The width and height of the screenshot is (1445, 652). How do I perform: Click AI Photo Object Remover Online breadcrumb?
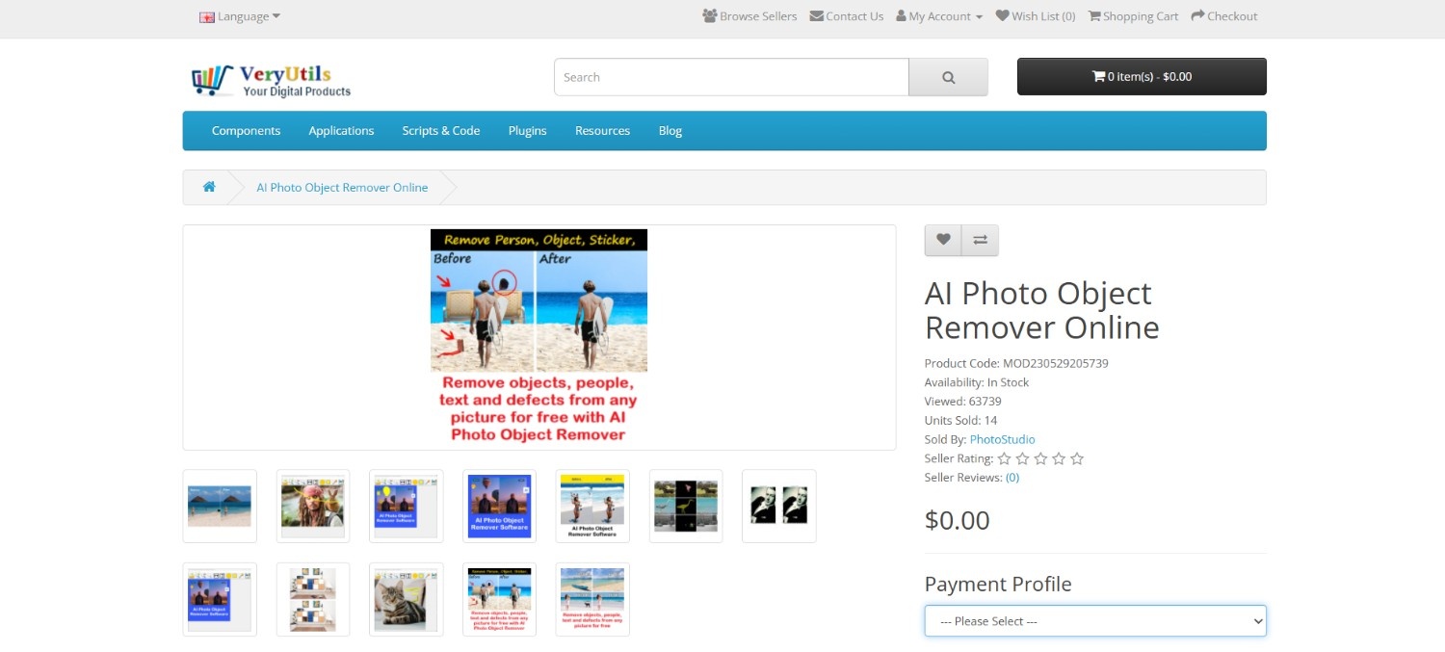click(x=342, y=188)
